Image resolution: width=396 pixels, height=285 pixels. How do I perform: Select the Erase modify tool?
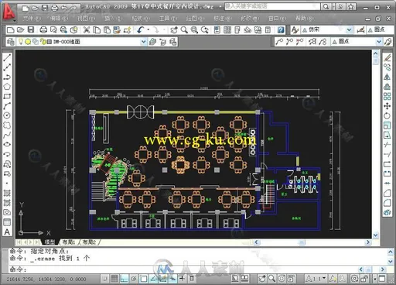387,58
